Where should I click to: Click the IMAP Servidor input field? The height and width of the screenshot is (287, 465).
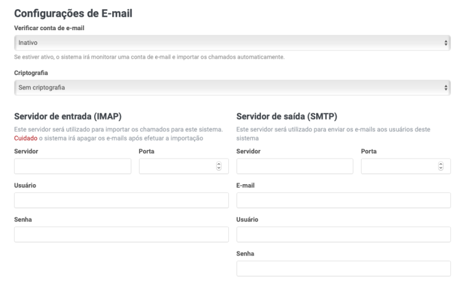pyautogui.click(x=73, y=166)
